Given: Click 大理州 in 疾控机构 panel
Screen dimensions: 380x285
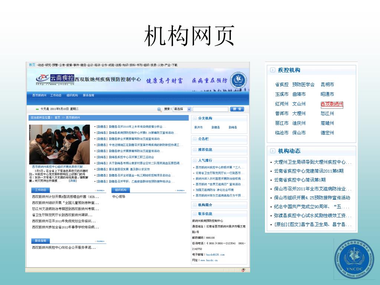Looking at the screenshot, I should (x=299, y=114).
